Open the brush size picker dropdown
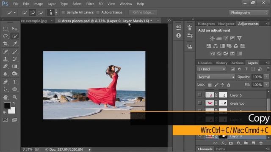Screen dimensions: 271x152 (56, 12)
